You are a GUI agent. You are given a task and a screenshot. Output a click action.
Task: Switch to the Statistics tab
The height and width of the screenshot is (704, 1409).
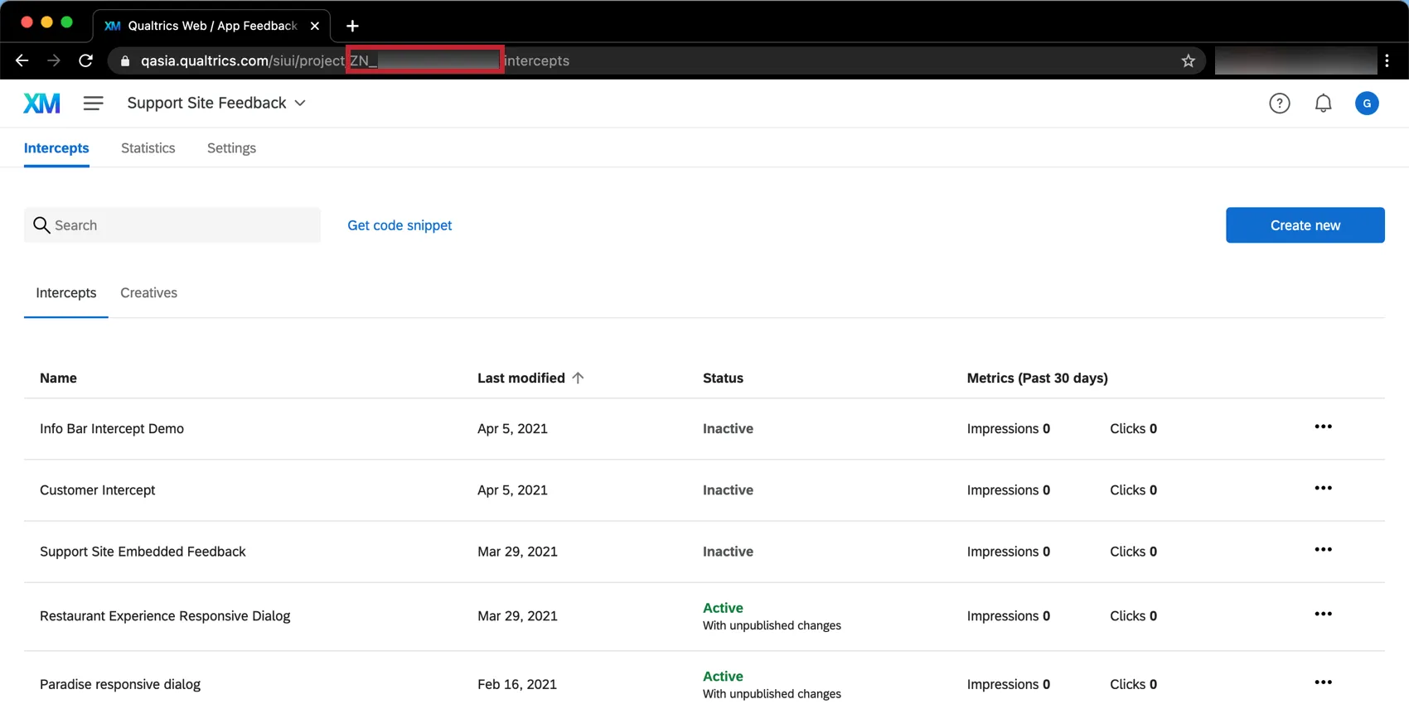148,148
